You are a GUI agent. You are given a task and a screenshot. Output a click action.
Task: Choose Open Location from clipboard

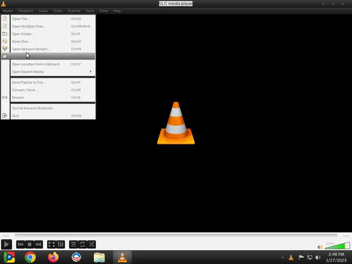click(53, 64)
